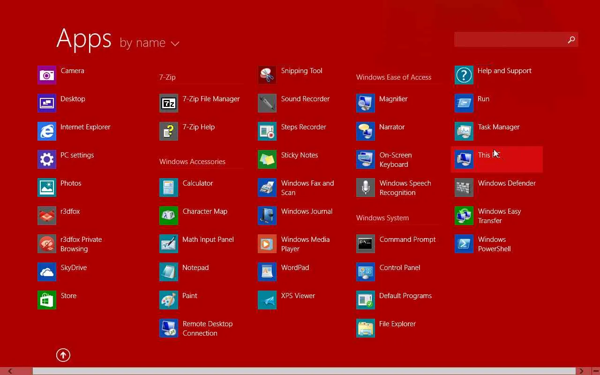Open the r3dfox Private Browsing icon

47,244
